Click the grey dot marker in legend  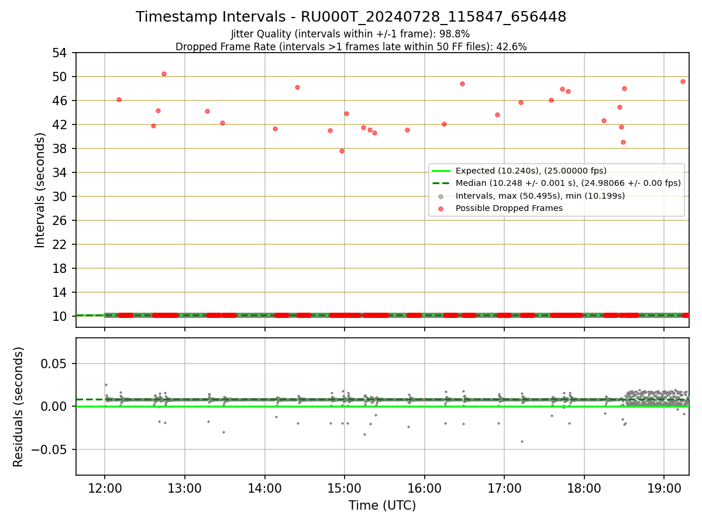pyautogui.click(x=441, y=196)
